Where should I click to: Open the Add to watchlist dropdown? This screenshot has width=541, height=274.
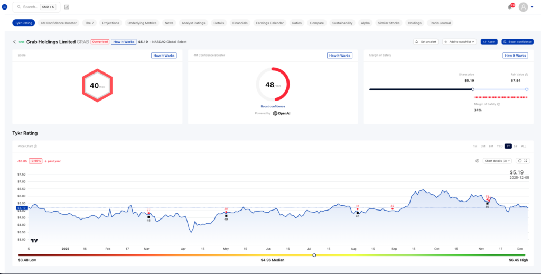point(459,42)
